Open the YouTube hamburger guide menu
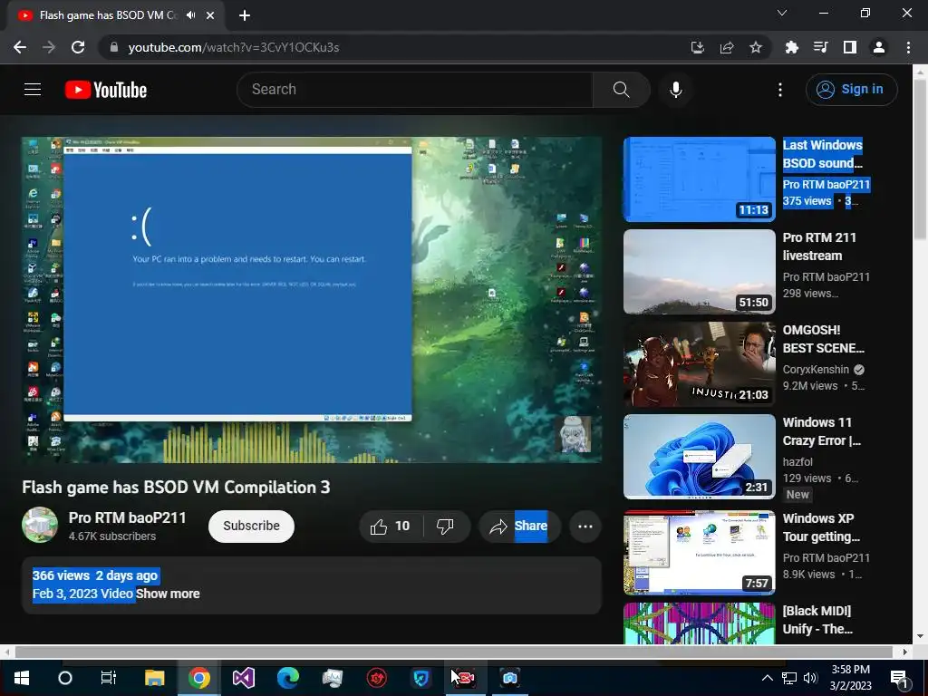 click(x=33, y=90)
